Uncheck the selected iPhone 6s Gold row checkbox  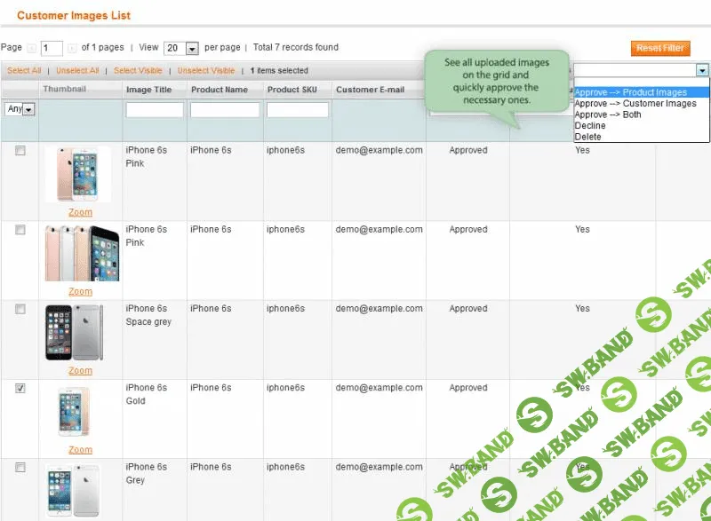coord(20,387)
